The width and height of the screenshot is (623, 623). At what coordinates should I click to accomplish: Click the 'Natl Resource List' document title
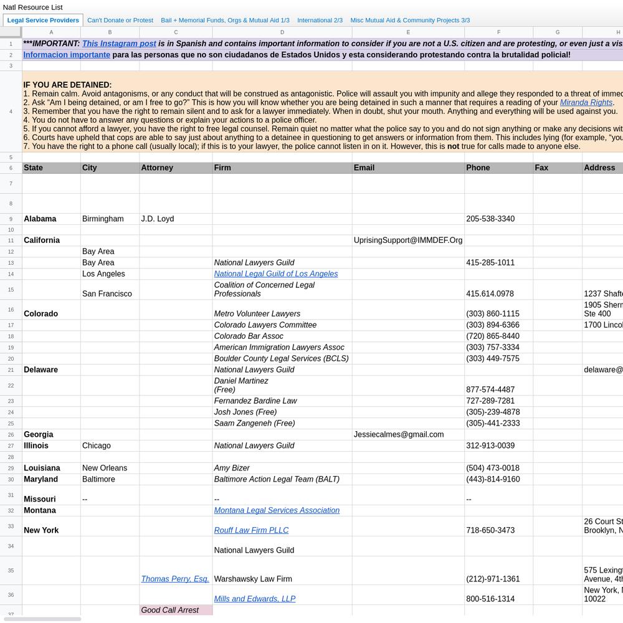pyautogui.click(x=32, y=7)
